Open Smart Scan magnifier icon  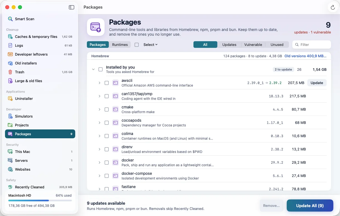[10, 19]
